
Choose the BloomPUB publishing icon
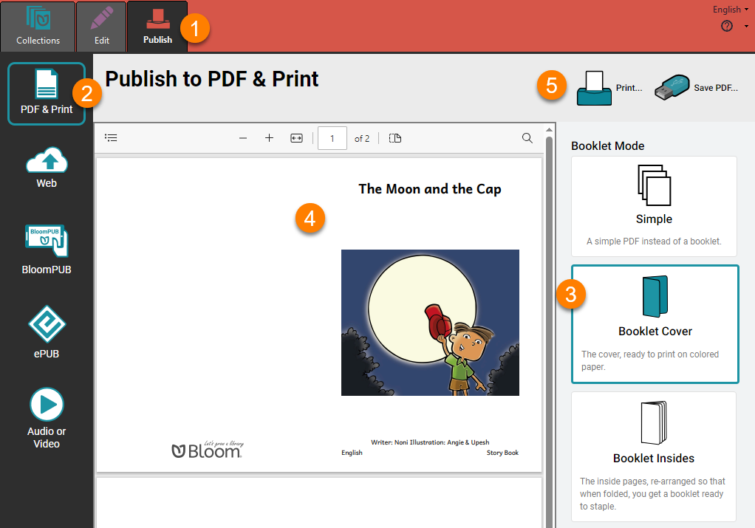(47, 250)
